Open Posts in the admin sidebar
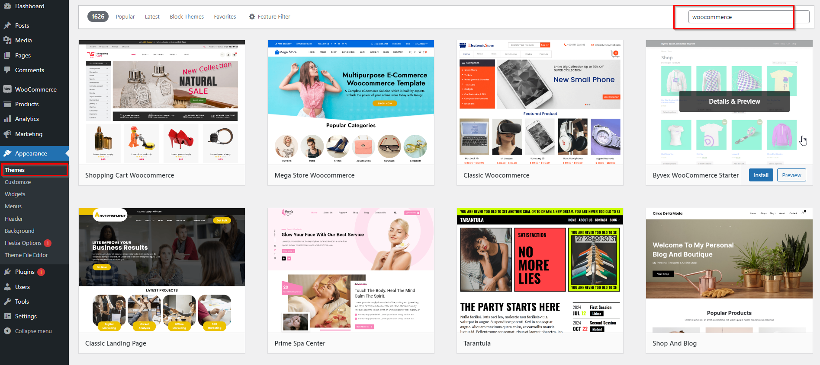 click(34, 25)
